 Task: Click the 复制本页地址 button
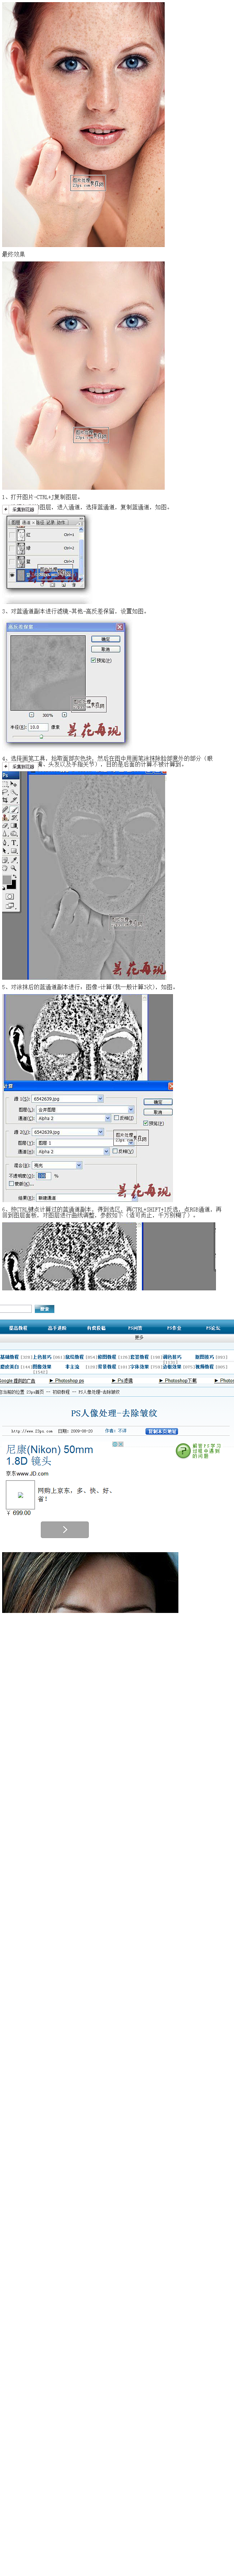(x=162, y=1431)
